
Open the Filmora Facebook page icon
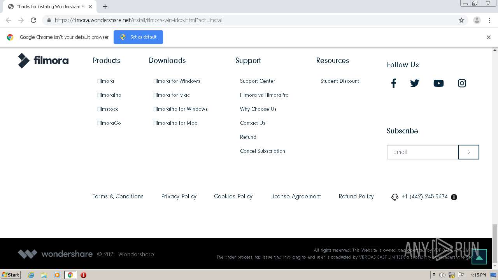pyautogui.click(x=393, y=83)
